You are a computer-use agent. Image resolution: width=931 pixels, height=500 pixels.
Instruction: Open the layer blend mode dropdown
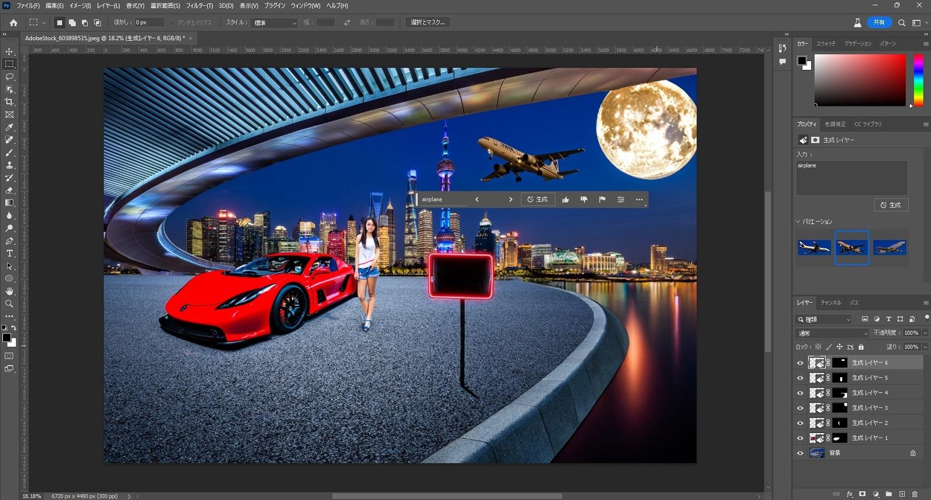click(x=832, y=333)
